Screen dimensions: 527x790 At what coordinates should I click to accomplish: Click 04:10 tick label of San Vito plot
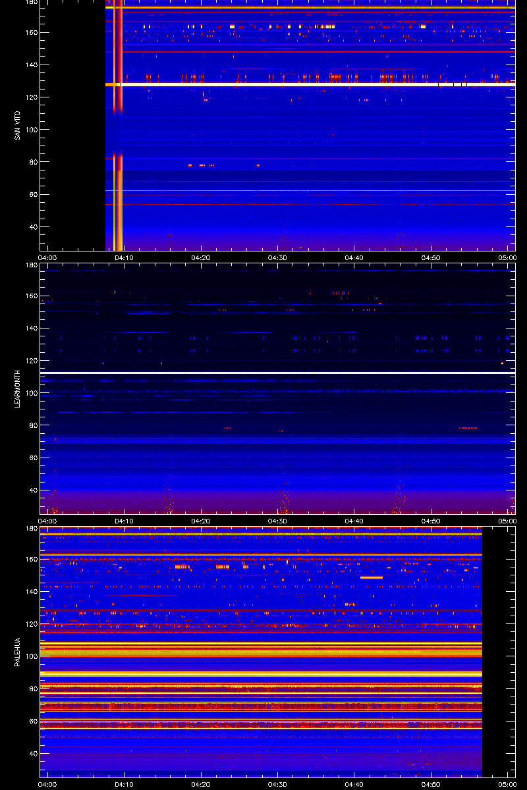point(124,257)
